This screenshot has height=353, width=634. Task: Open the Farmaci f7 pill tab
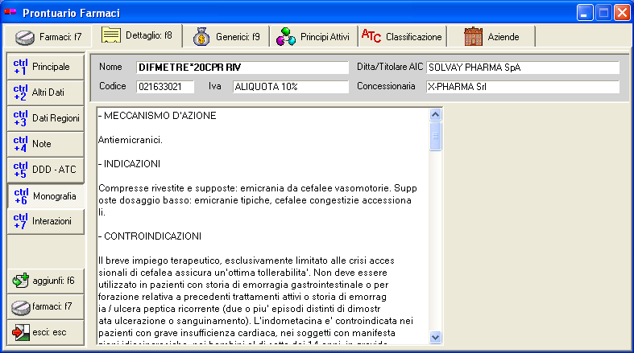(x=48, y=37)
